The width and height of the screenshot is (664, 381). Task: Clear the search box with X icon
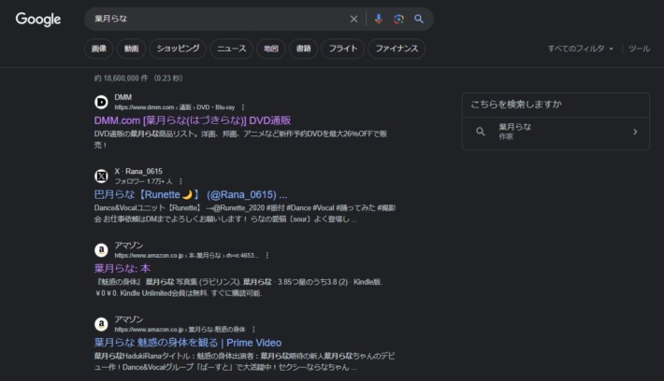coord(354,19)
